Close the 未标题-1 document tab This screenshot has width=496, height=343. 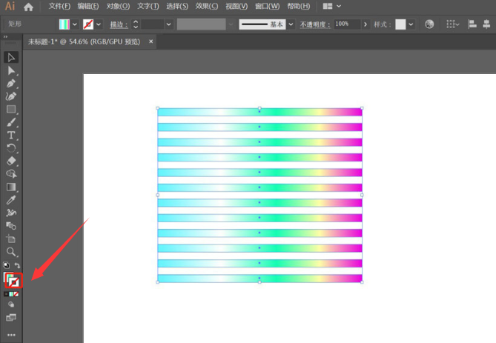151,41
